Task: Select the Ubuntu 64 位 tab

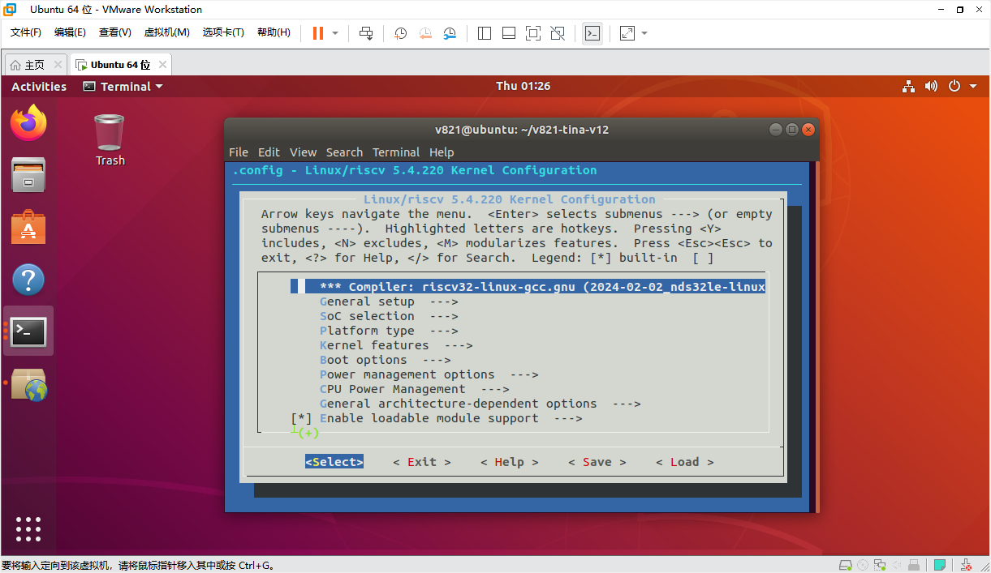Action: tap(120, 65)
